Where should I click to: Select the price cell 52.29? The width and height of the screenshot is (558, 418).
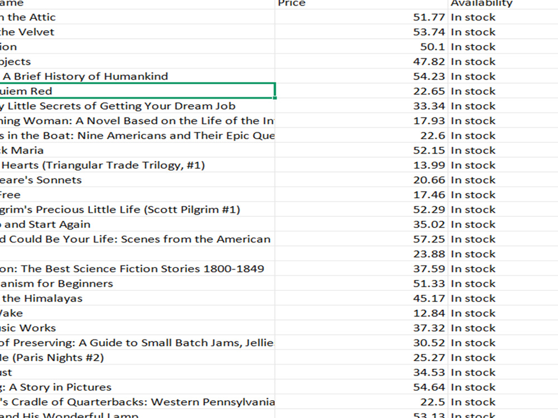point(361,210)
